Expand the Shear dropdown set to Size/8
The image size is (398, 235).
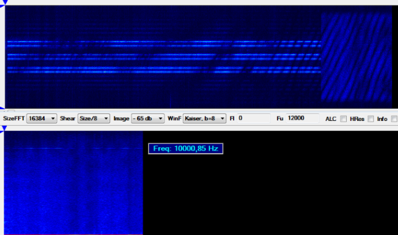click(94, 118)
